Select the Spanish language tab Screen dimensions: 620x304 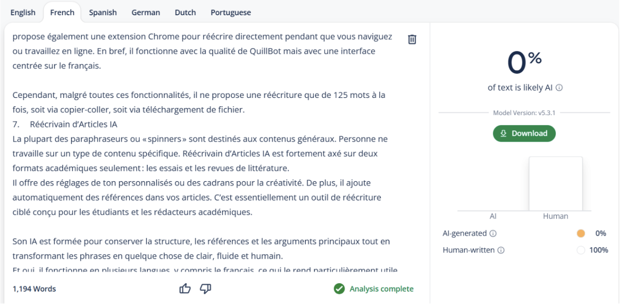pos(103,12)
